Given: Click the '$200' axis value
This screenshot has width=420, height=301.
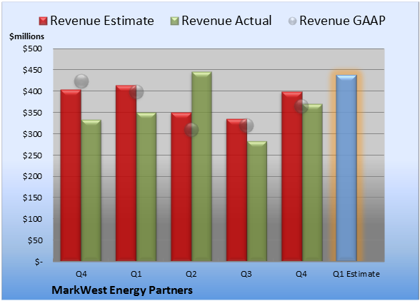Looking at the screenshot, I should pos(32,176).
